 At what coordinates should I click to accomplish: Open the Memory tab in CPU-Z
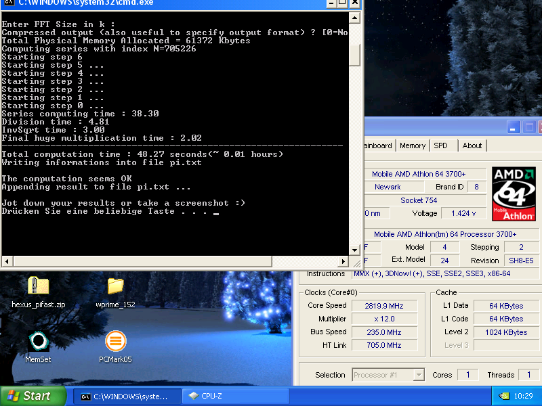pos(413,145)
